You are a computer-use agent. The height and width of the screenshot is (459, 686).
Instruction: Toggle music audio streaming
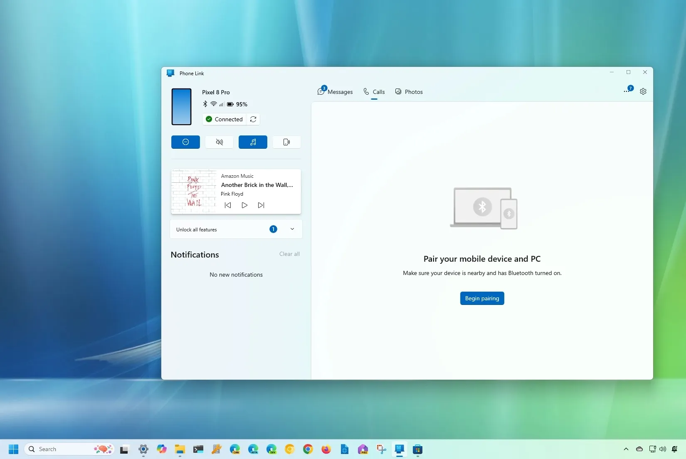coord(253,142)
